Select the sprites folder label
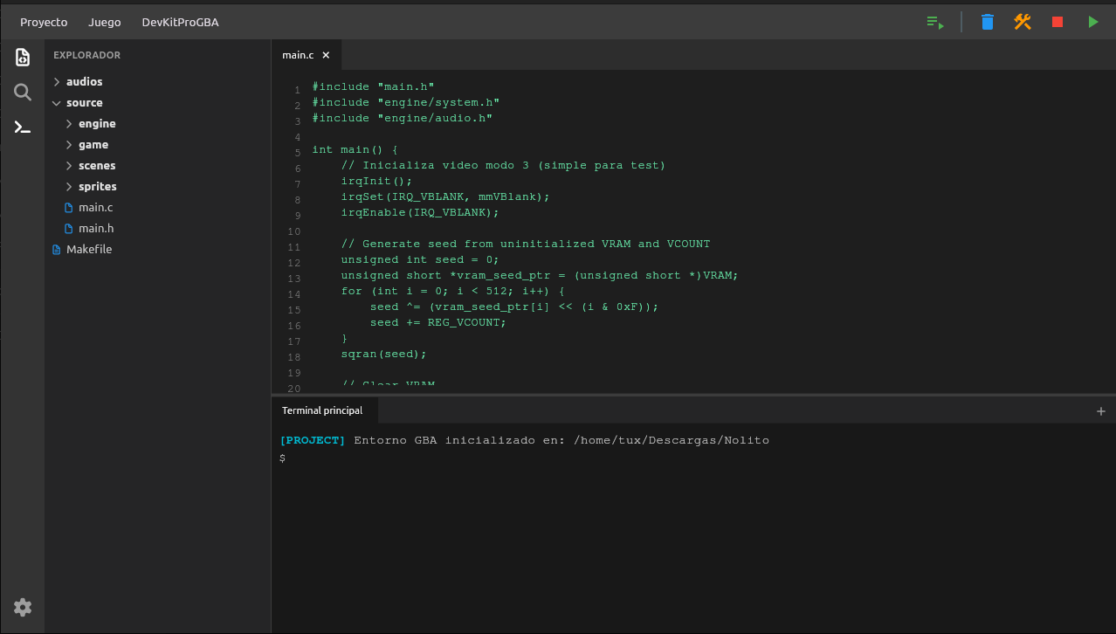1116x634 pixels. (98, 187)
